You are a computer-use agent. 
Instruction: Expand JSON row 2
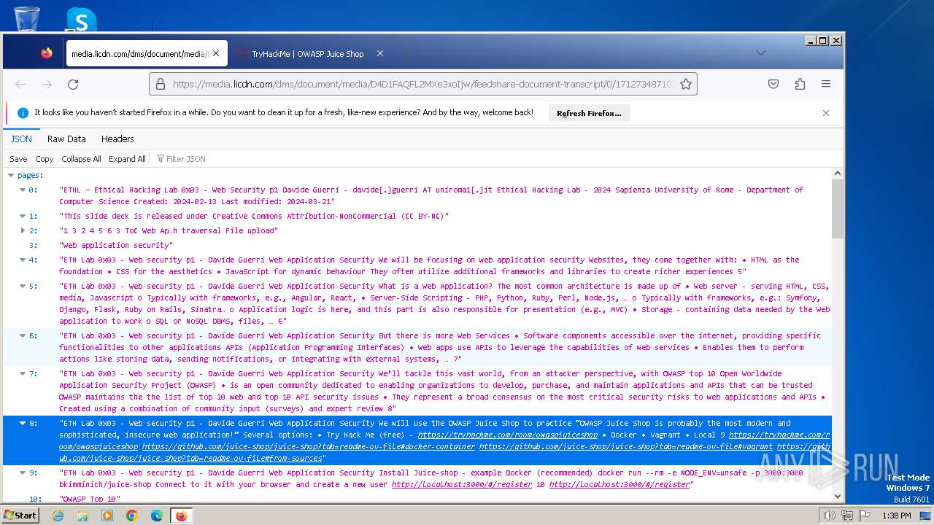tap(23, 230)
